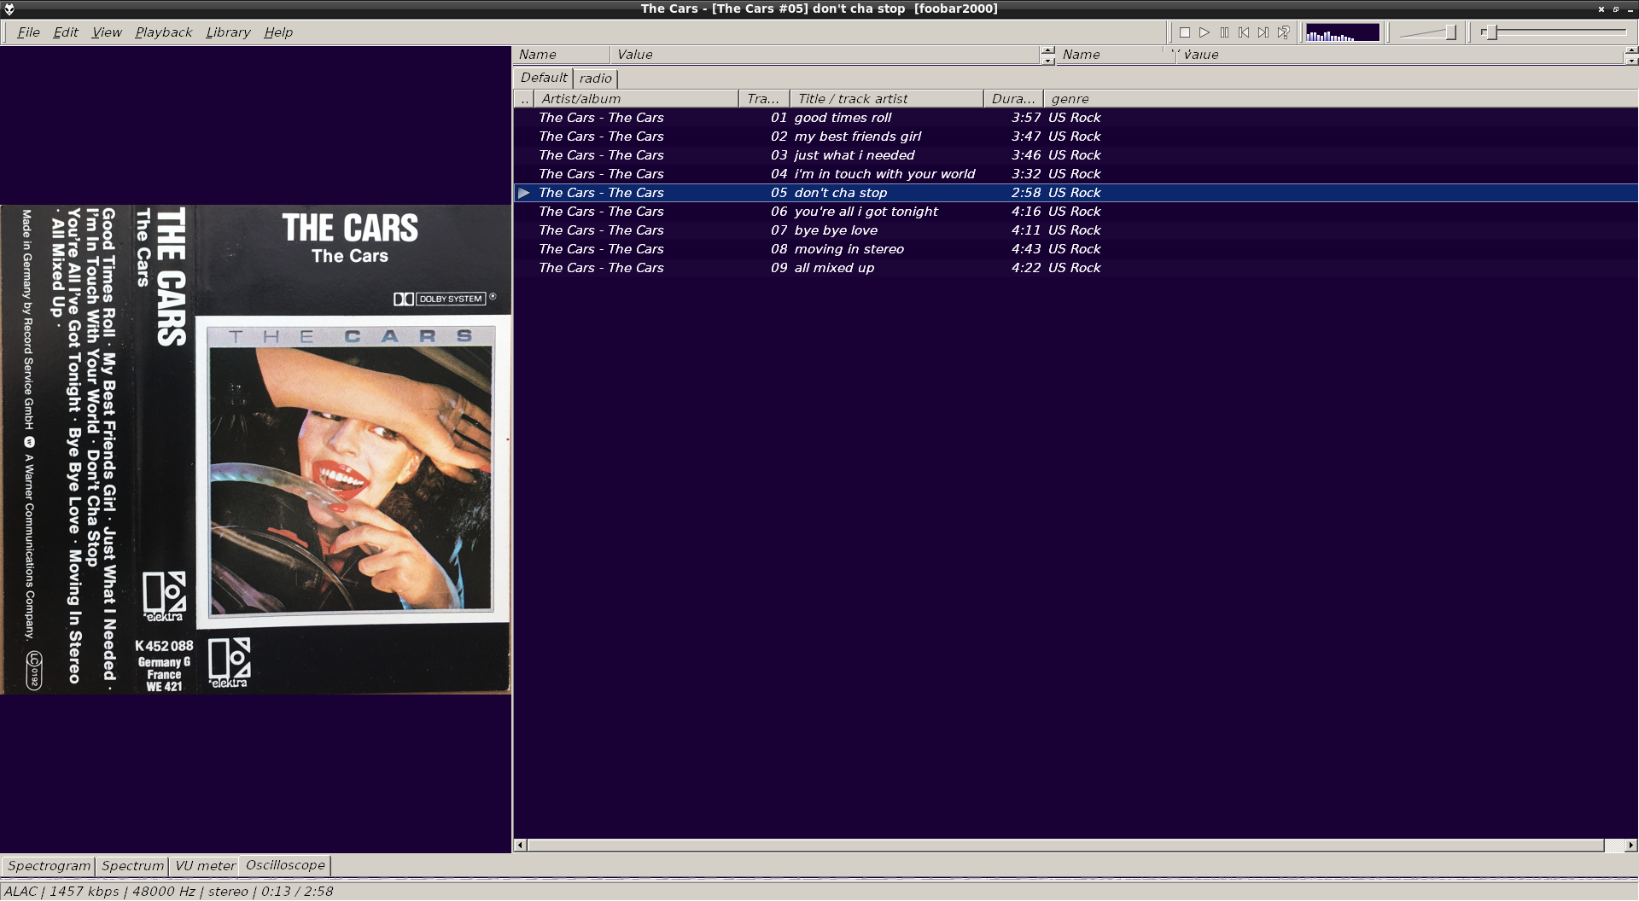Click the spectrum visualizer in the toolbar
The height and width of the screenshot is (901, 1639).
point(1343,32)
